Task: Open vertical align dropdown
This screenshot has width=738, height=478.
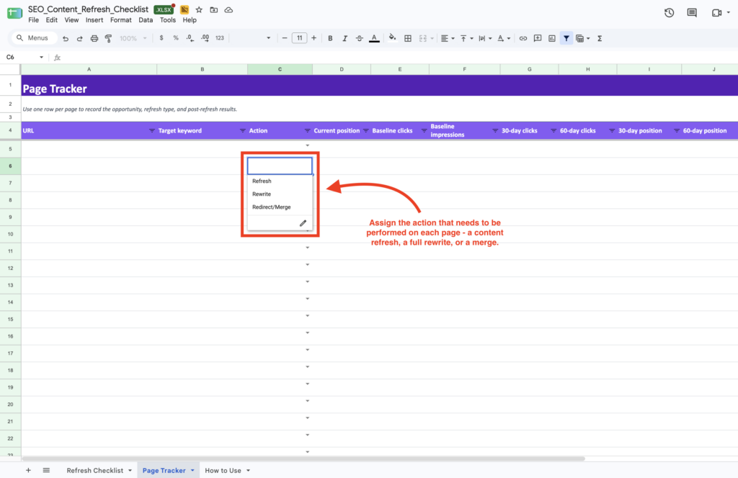Action: coord(466,39)
